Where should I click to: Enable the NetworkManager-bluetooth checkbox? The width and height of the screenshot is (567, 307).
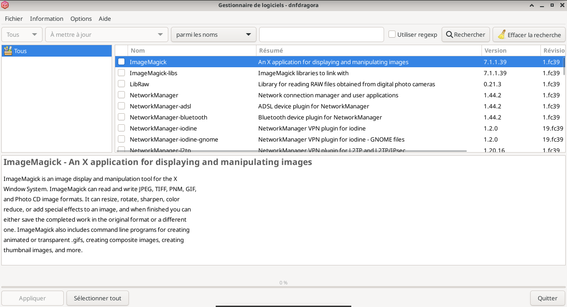coord(121,117)
